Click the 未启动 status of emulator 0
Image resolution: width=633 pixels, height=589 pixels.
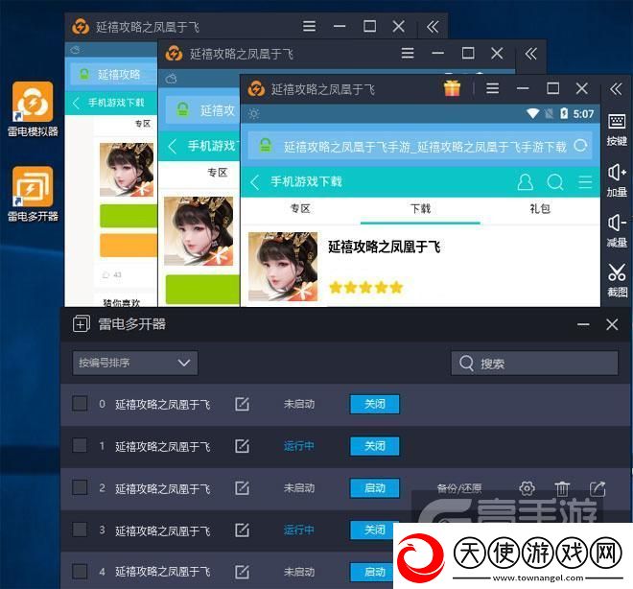click(298, 404)
